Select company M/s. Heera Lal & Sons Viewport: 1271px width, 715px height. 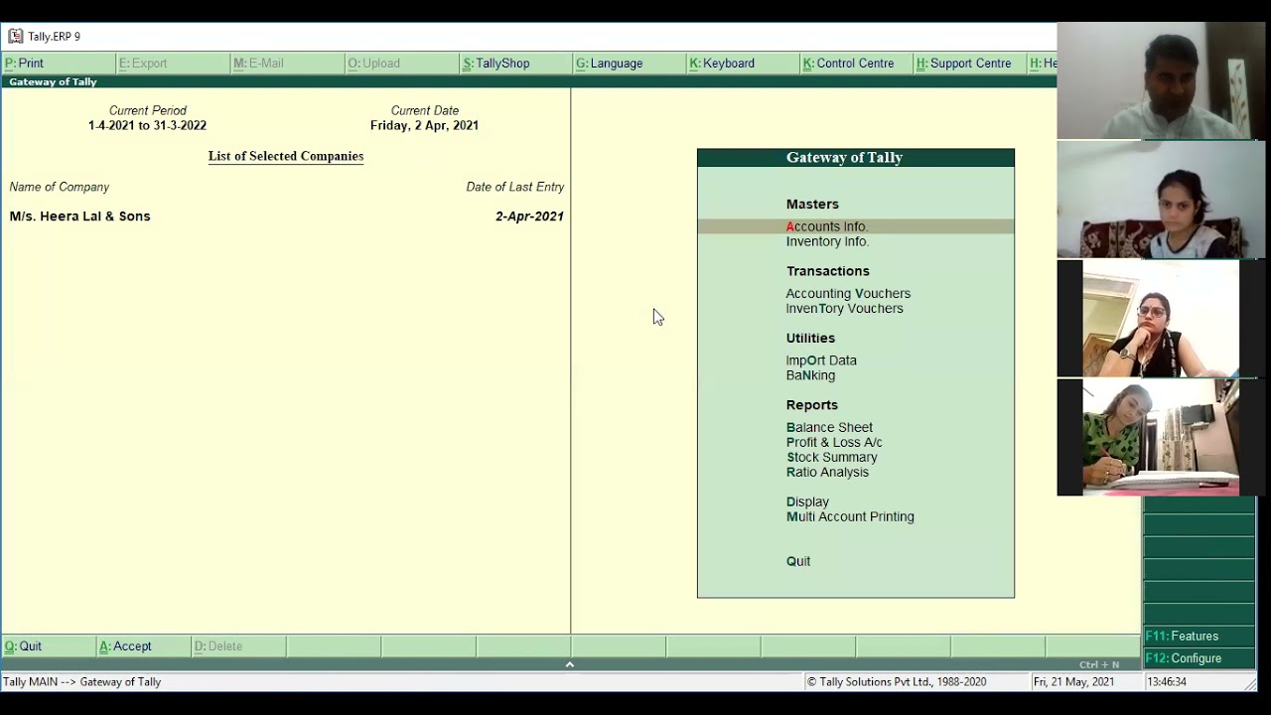(x=79, y=216)
